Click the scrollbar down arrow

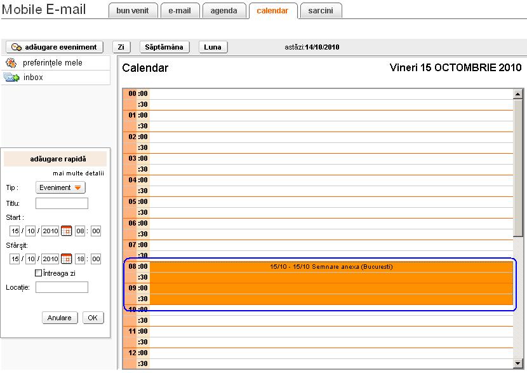point(518,363)
